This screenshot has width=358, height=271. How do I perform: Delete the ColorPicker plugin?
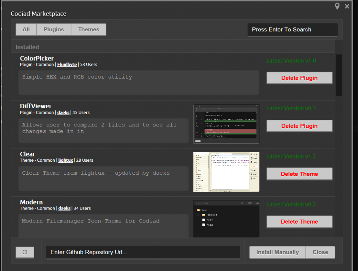click(x=299, y=78)
